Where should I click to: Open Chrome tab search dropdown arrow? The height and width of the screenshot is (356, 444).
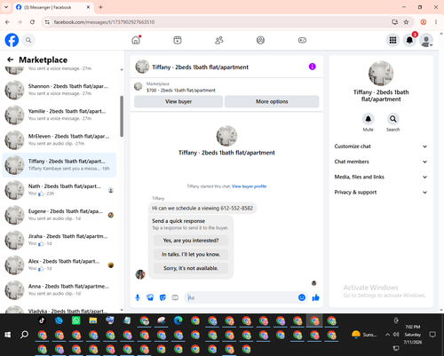pos(6,7)
